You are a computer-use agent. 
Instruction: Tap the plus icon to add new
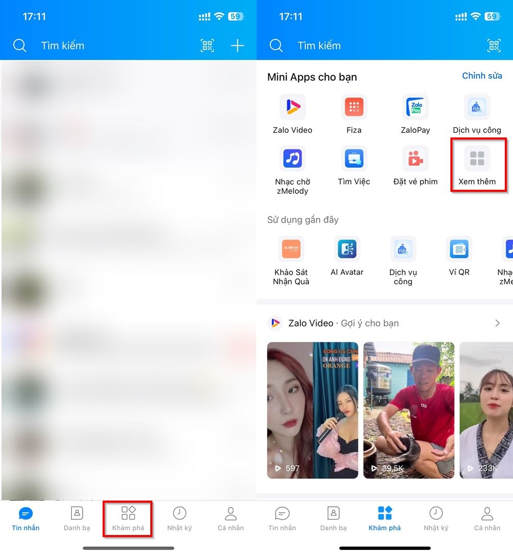click(237, 46)
